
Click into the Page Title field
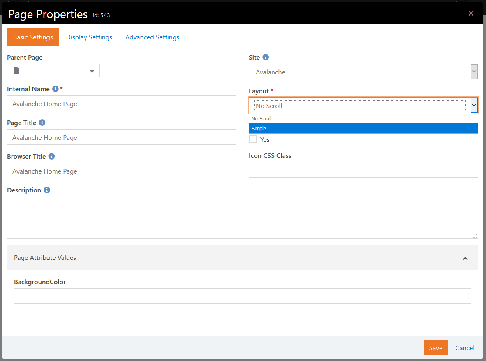[122, 137]
